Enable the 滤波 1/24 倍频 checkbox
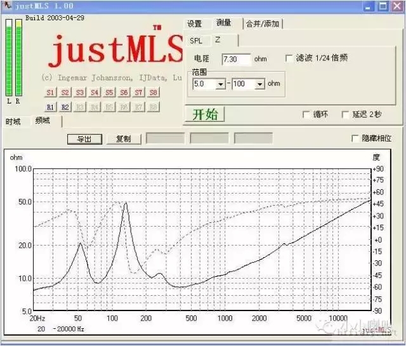This screenshot has width=406, height=346. [290, 58]
